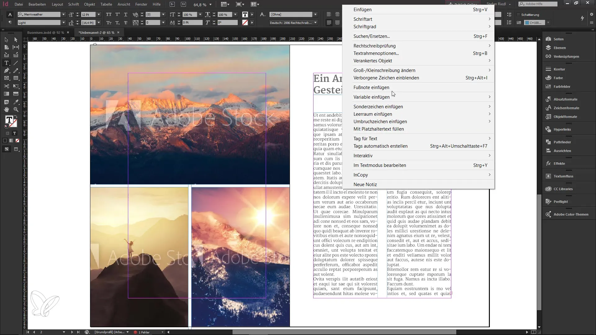Viewport: 596px width, 335px height.
Task: Click the Fill color T swatch
Action: pyautogui.click(x=9, y=119)
